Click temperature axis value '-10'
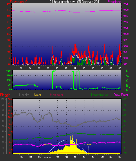 125,153
